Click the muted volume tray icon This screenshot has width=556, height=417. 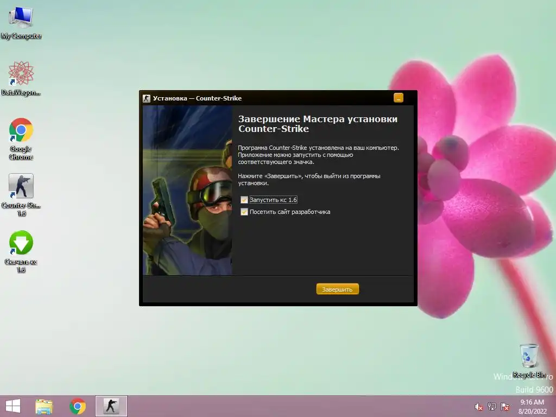coord(479,407)
